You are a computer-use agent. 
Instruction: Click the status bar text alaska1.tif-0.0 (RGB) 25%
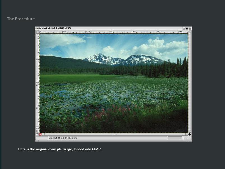point(63,138)
